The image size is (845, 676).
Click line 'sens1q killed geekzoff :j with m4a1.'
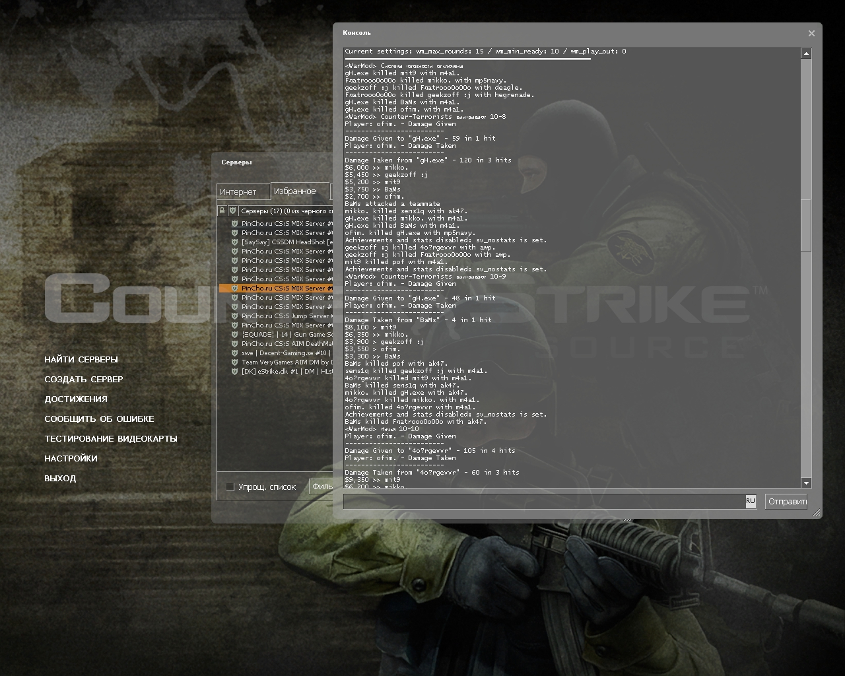pyautogui.click(x=416, y=371)
